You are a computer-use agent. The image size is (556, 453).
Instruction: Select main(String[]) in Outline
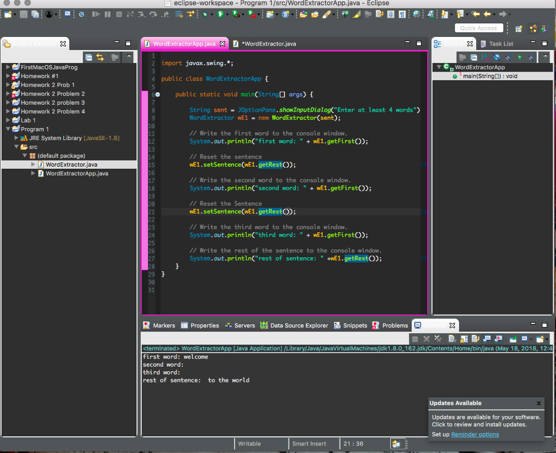coord(490,76)
